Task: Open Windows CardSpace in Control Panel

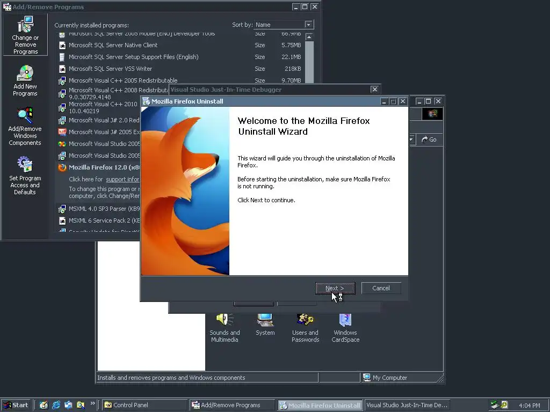Action: tap(345, 328)
